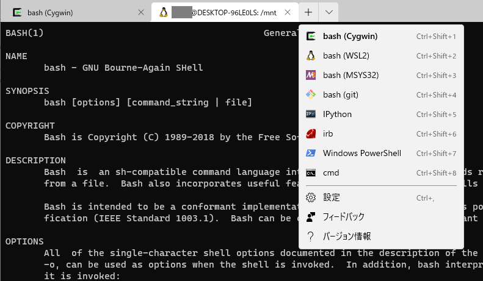Click the Tux penguin icon on the active tab
Screen dimensions: 483x281
click(x=163, y=12)
